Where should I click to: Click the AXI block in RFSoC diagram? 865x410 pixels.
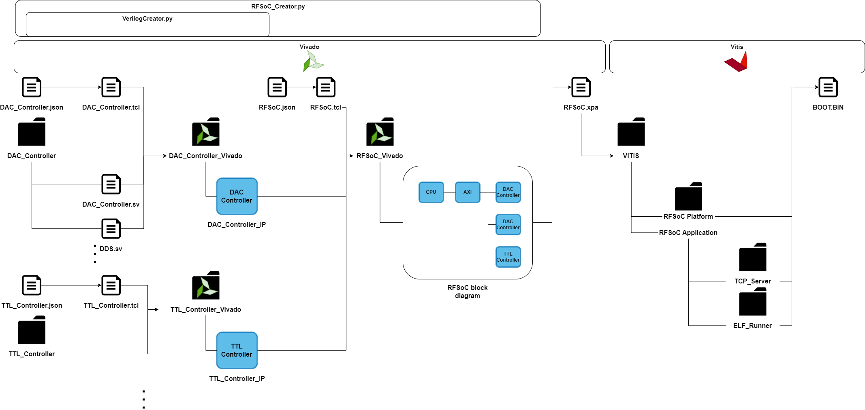[x=468, y=192]
